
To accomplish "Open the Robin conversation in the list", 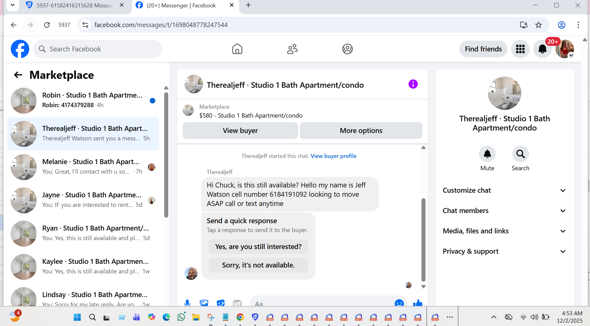I will 83,101.
